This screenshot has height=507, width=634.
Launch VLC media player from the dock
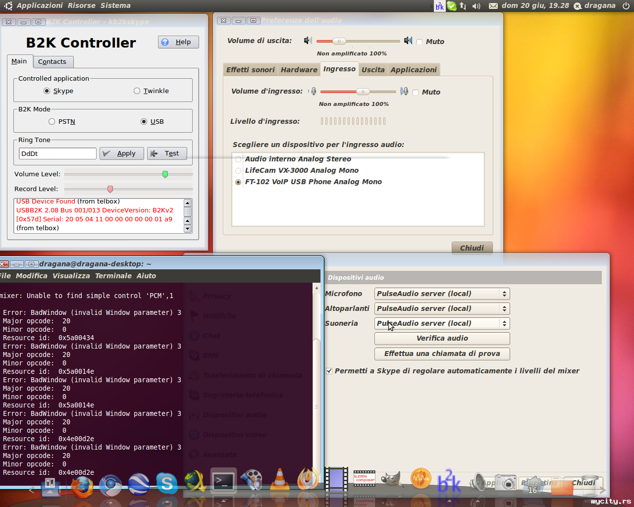coord(280,480)
